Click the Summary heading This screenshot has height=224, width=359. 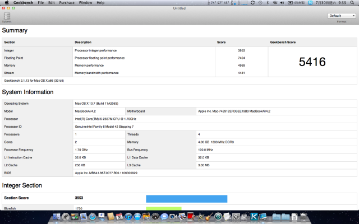click(x=15, y=30)
